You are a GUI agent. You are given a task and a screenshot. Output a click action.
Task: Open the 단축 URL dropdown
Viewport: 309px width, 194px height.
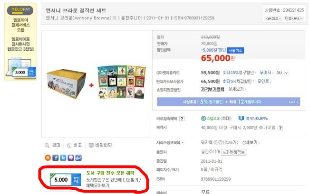pyautogui.click(x=294, y=18)
